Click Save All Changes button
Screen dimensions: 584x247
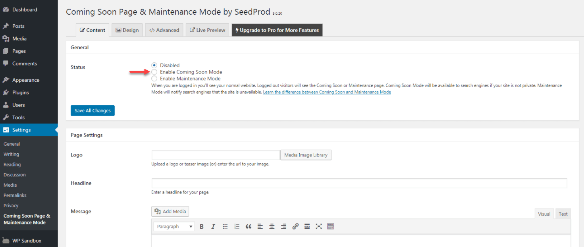tap(93, 110)
